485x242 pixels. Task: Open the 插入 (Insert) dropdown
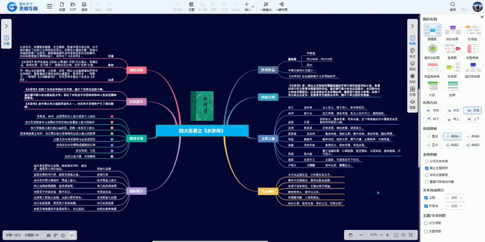pos(248,6)
